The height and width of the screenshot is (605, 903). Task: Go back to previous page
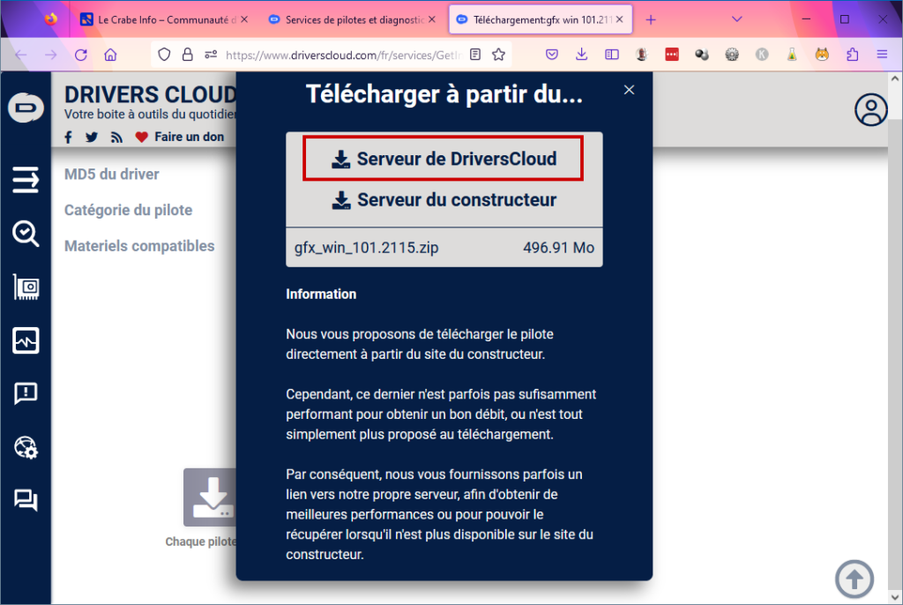21,55
